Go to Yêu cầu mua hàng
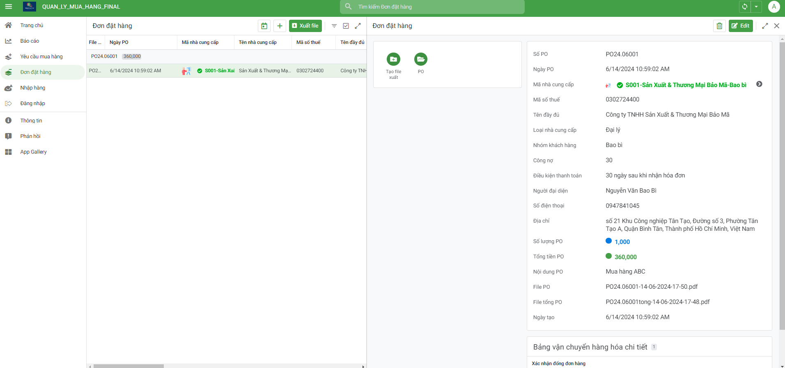This screenshot has width=785, height=368. pyautogui.click(x=41, y=57)
